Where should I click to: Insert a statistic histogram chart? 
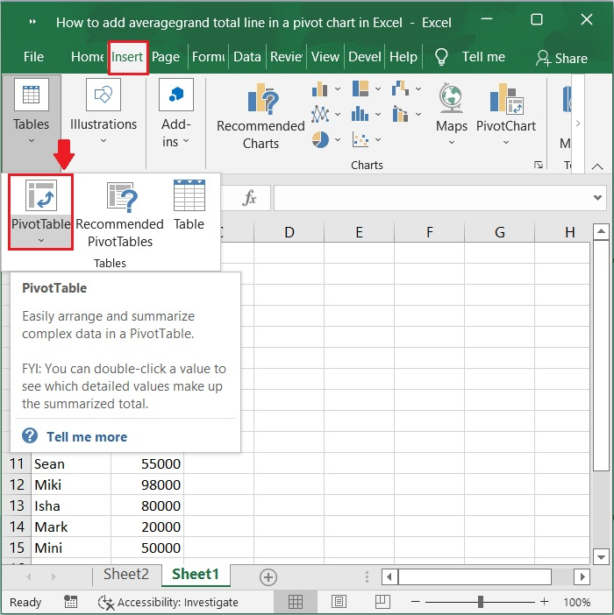coord(367,114)
